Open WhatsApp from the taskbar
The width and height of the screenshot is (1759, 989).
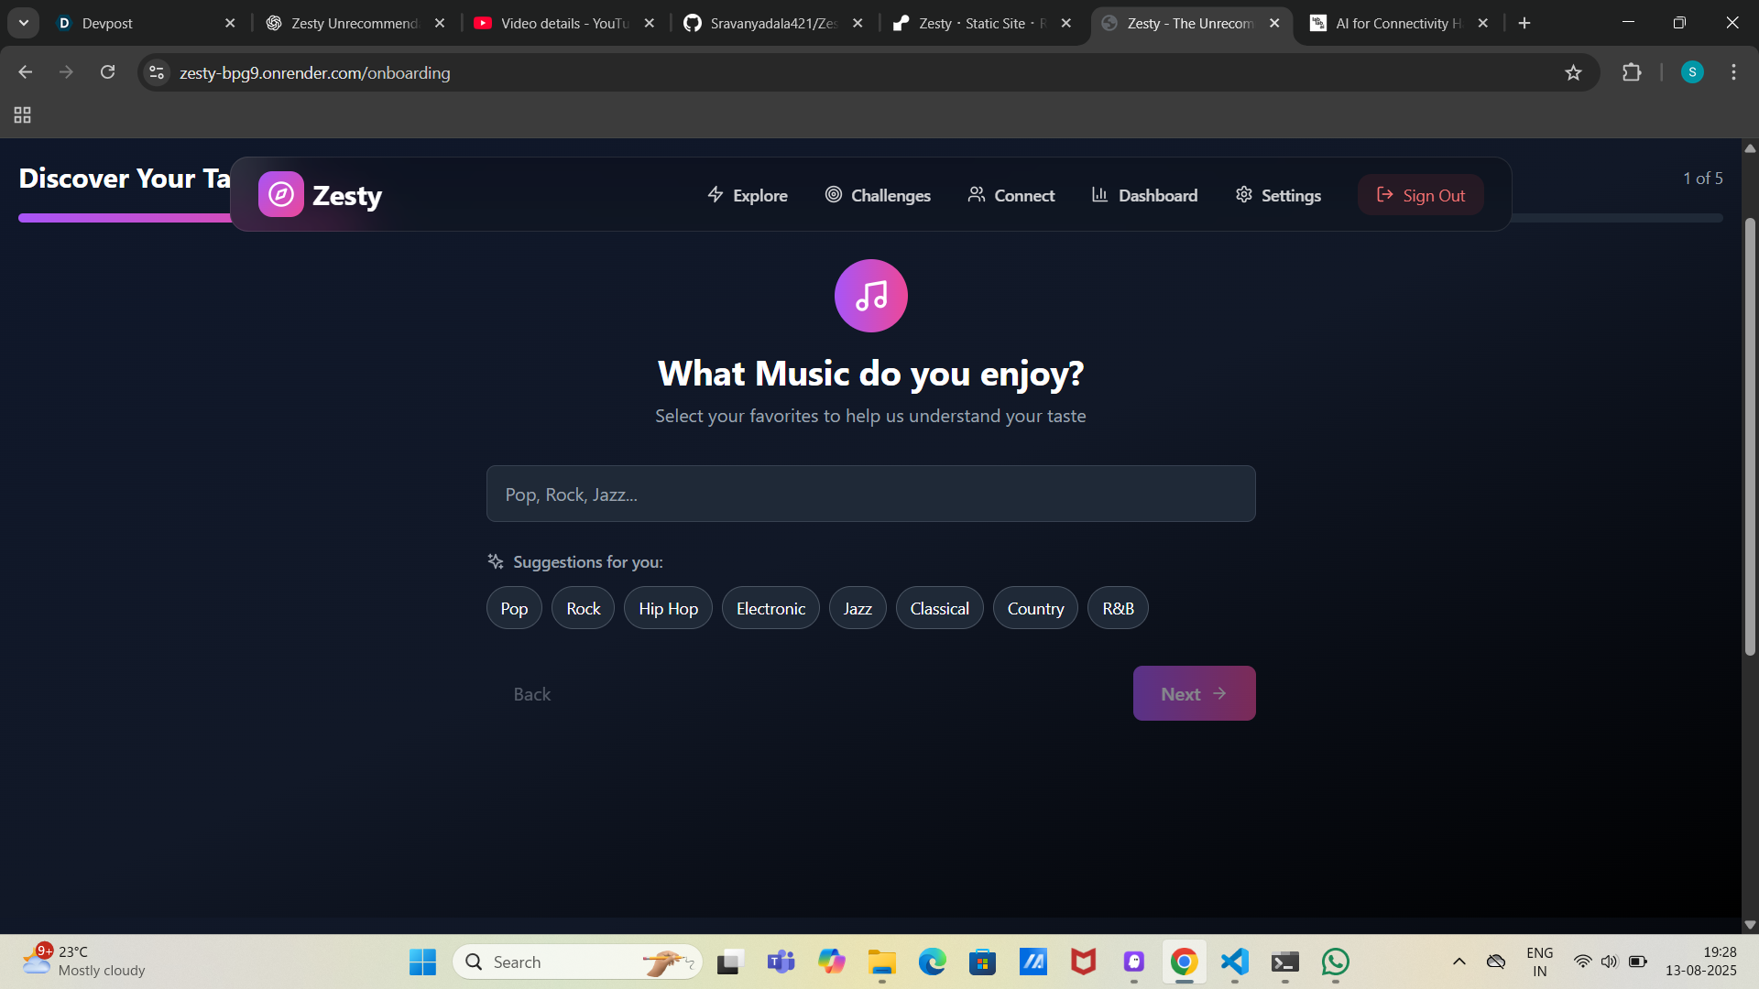(x=1335, y=962)
